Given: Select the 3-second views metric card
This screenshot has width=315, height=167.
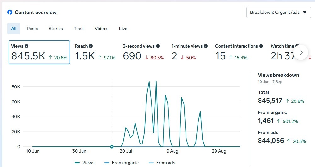Looking at the screenshot, I should (143, 52).
